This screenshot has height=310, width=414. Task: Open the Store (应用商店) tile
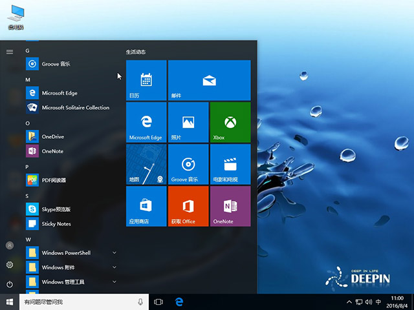(146, 206)
